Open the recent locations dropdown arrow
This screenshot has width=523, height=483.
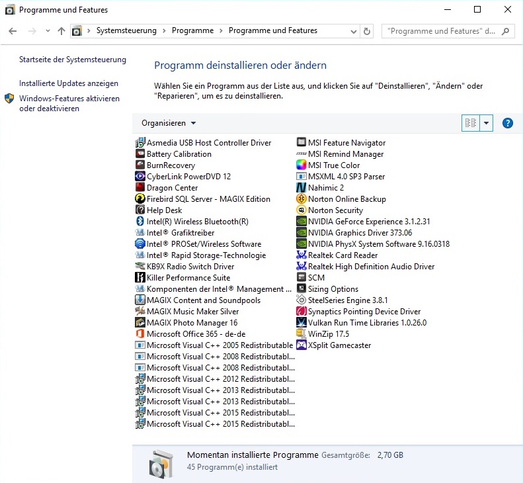tap(48, 31)
